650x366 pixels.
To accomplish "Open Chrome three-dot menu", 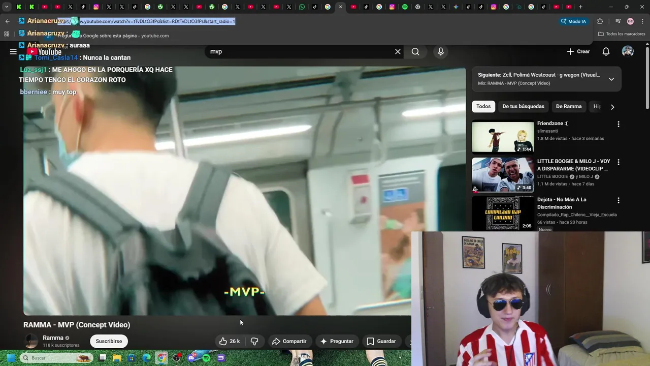I will (642, 21).
